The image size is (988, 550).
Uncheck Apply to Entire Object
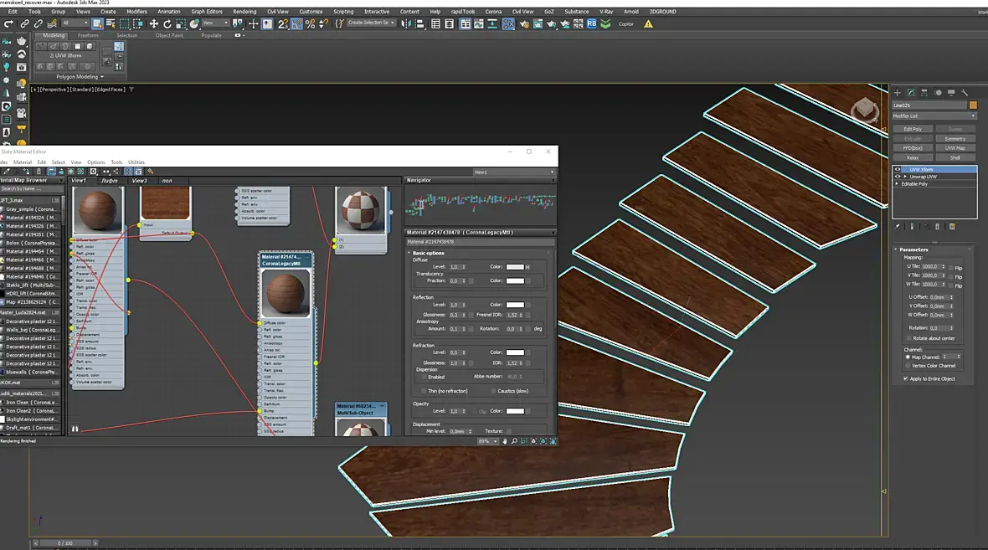[x=906, y=378]
